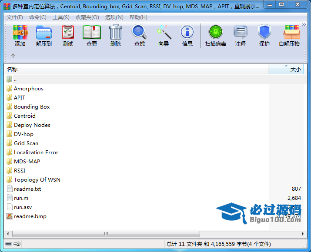Screen dimensions: 311x252
Task: Open the File (文件) menu
Action: pos(15,17)
